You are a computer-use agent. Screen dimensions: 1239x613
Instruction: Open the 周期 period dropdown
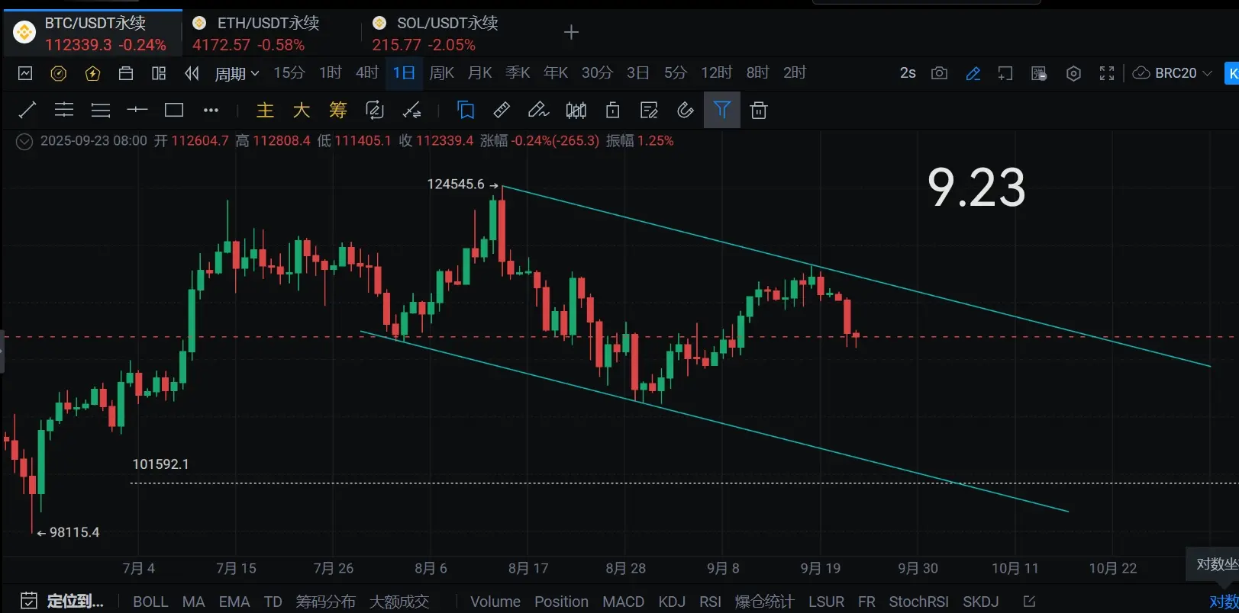(x=237, y=73)
